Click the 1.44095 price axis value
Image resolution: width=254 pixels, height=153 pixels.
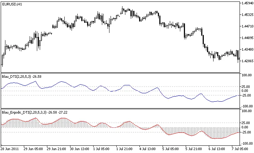pos(247,38)
